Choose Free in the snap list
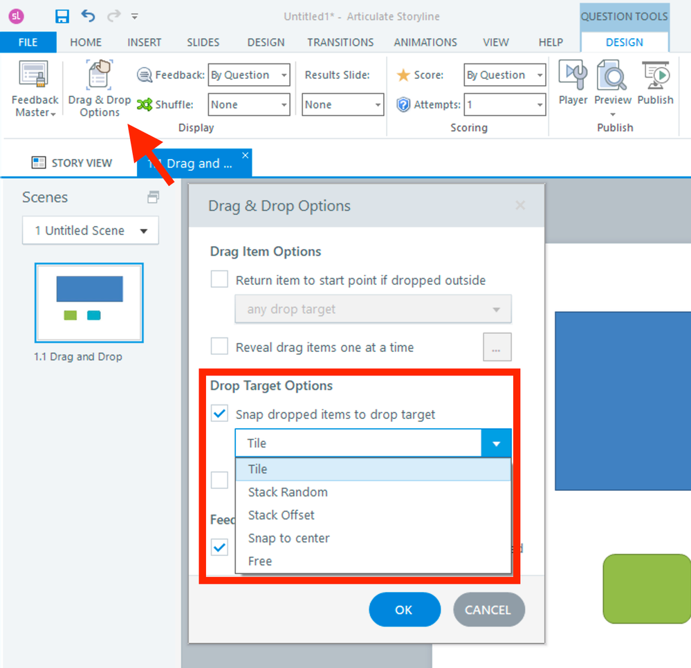691x668 pixels. (x=373, y=561)
